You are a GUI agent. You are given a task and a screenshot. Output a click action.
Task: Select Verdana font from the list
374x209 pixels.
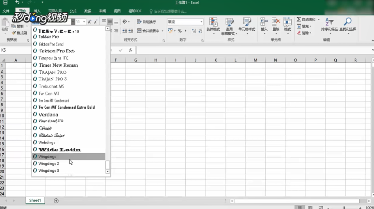point(69,115)
